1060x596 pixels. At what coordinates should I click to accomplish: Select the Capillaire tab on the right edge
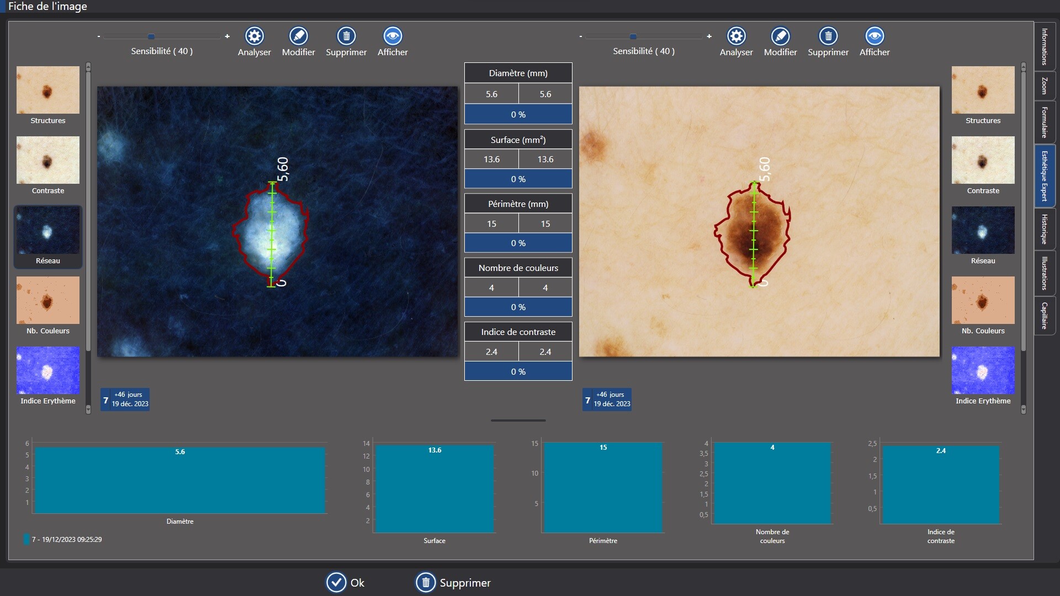pyautogui.click(x=1045, y=316)
